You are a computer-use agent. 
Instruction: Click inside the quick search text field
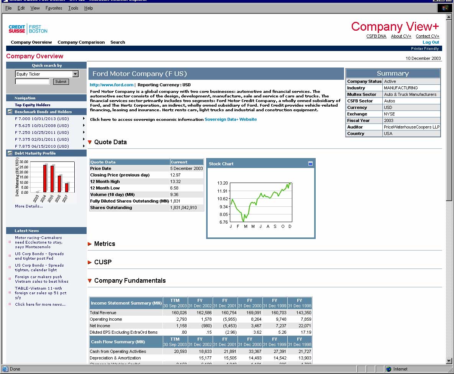tap(32, 81)
